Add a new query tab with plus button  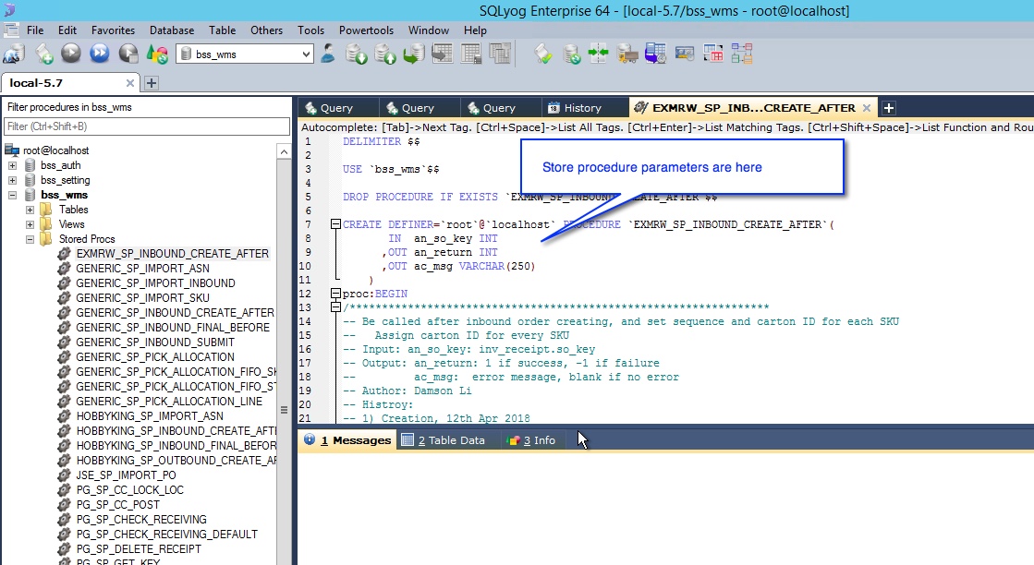[889, 108]
